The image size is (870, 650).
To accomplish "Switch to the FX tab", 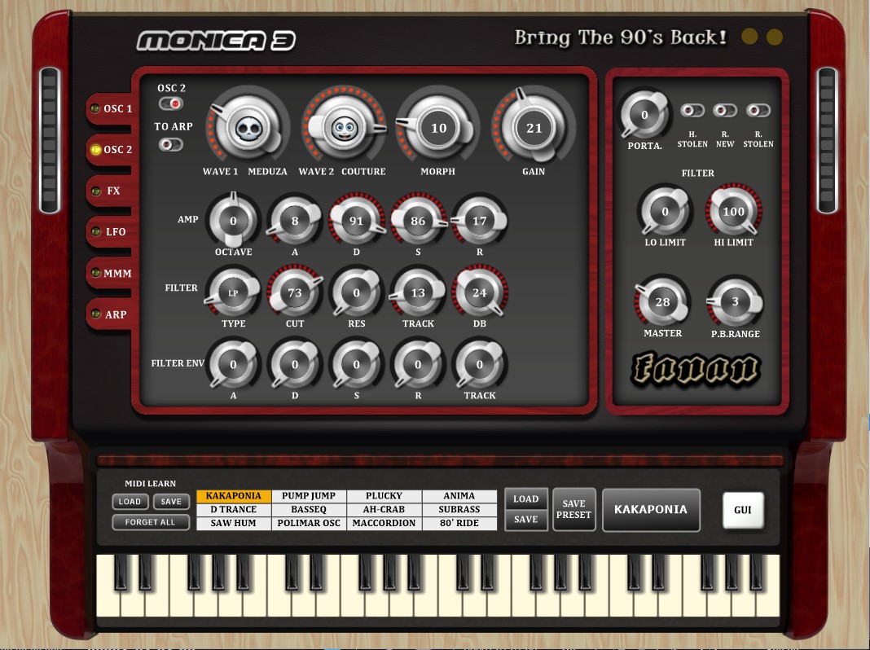I will (113, 191).
